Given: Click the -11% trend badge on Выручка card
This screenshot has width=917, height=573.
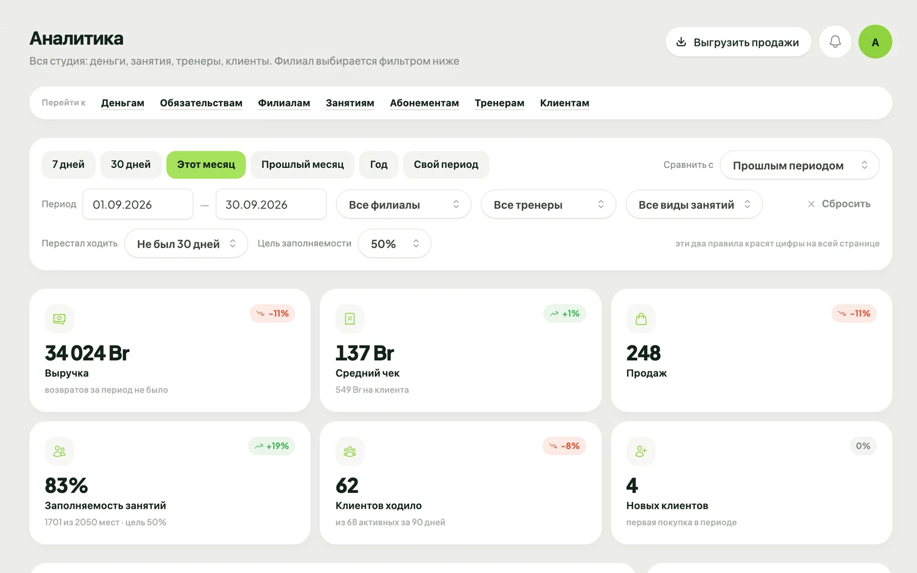Looking at the screenshot, I should 272,313.
